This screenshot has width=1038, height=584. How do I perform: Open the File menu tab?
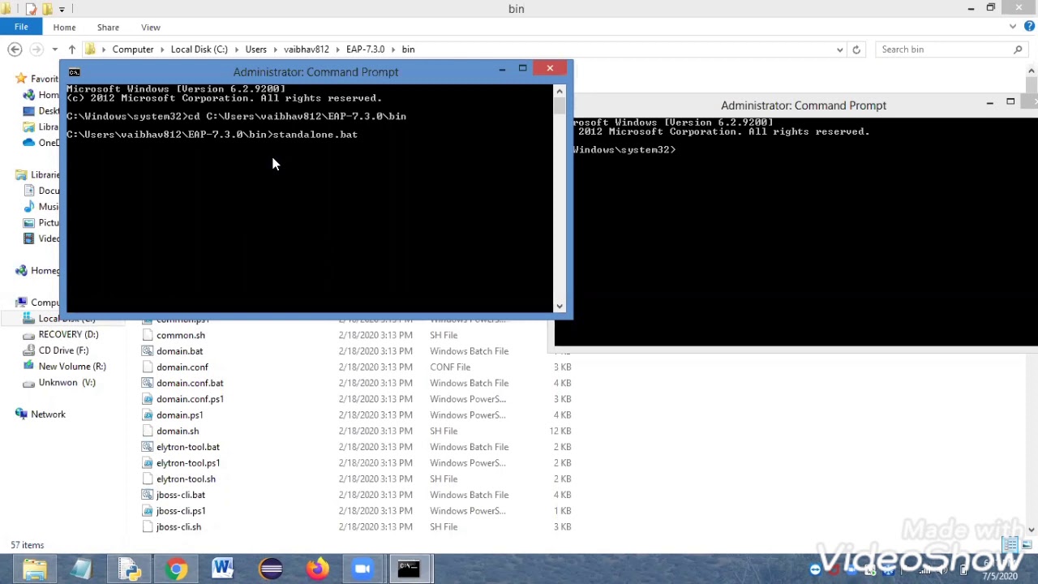pyautogui.click(x=21, y=27)
